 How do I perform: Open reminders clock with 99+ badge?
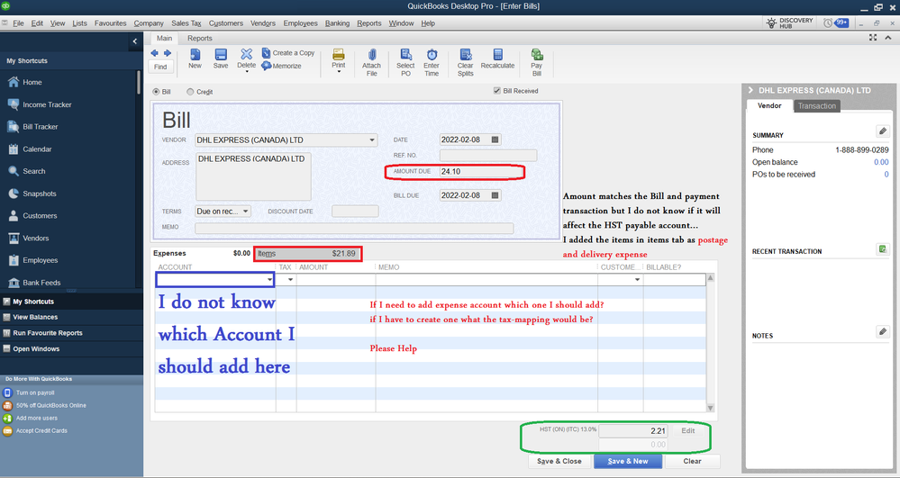tap(836, 23)
